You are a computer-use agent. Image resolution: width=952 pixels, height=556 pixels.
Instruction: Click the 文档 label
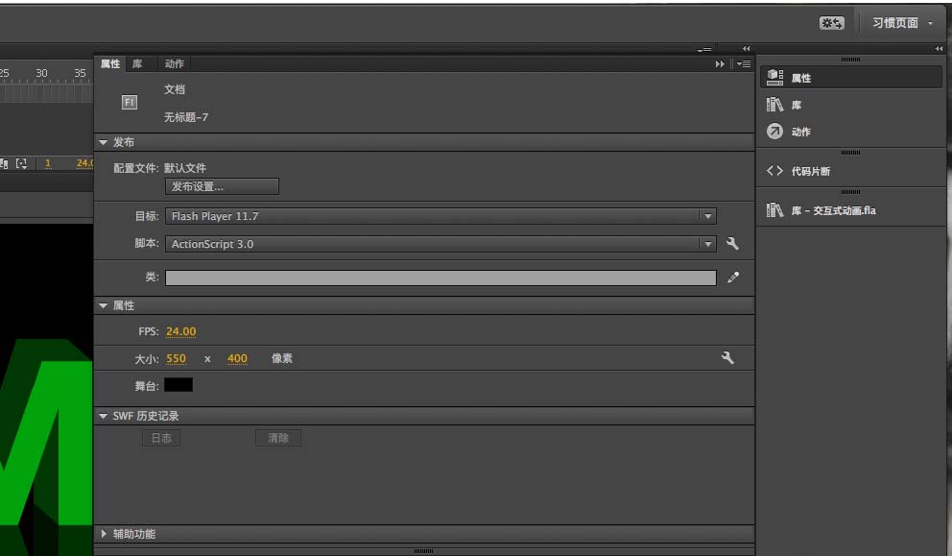coord(175,89)
